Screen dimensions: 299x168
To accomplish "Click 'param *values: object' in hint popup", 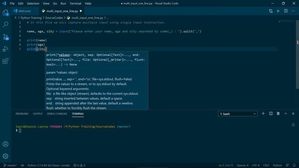I will [x=62, y=72].
